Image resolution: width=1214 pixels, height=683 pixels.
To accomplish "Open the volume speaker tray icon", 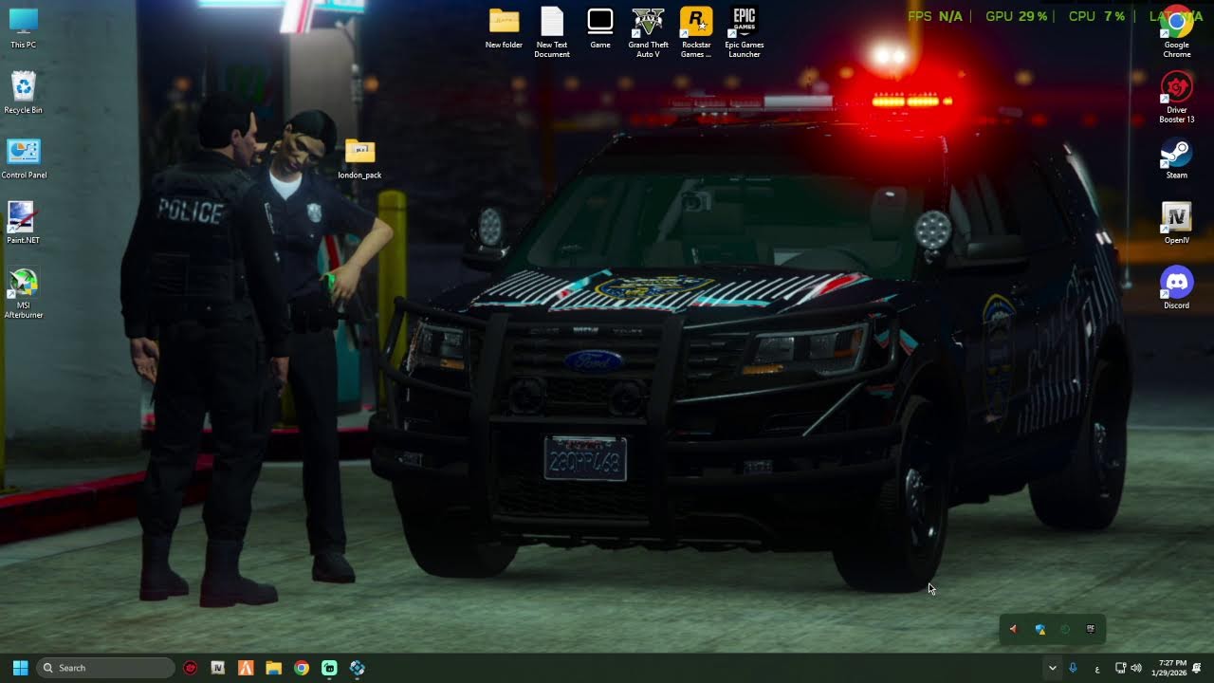I will coord(1136,668).
